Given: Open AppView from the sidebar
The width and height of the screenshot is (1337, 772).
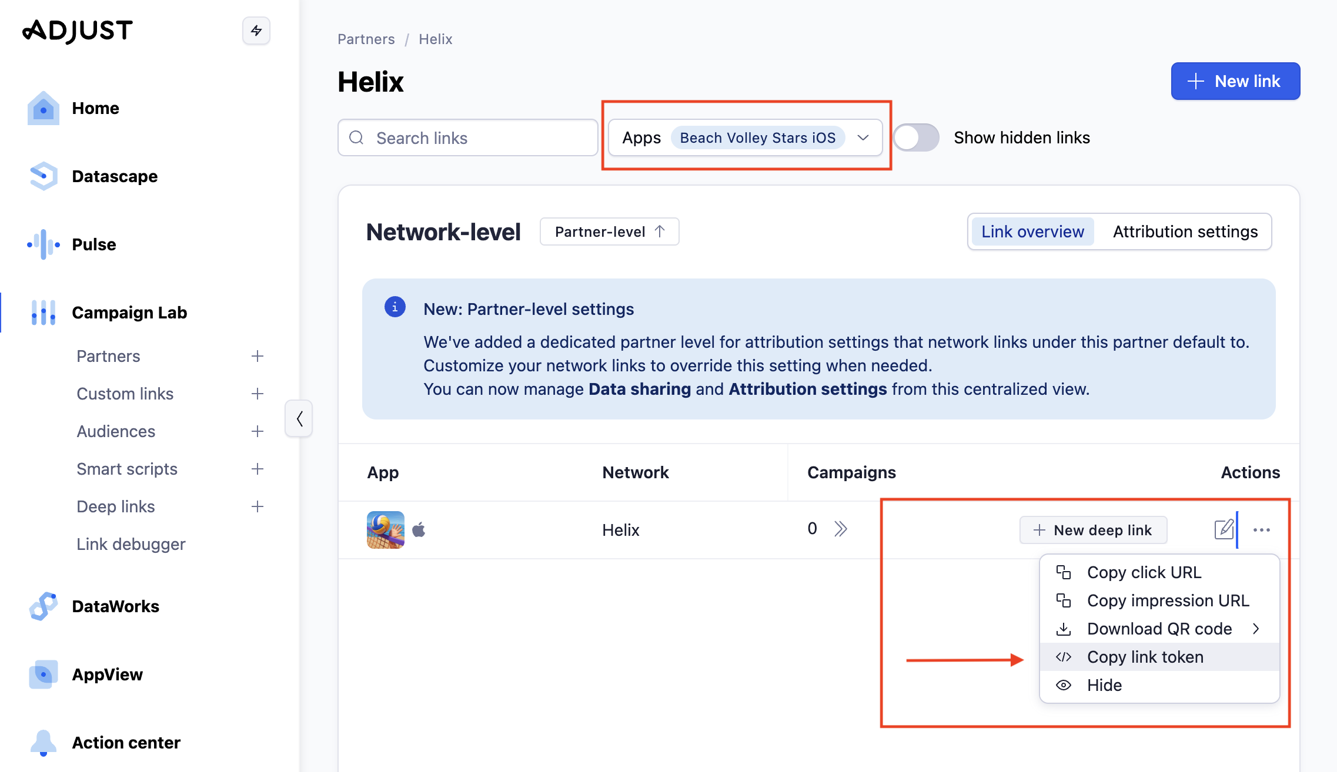Looking at the screenshot, I should pyautogui.click(x=107, y=674).
